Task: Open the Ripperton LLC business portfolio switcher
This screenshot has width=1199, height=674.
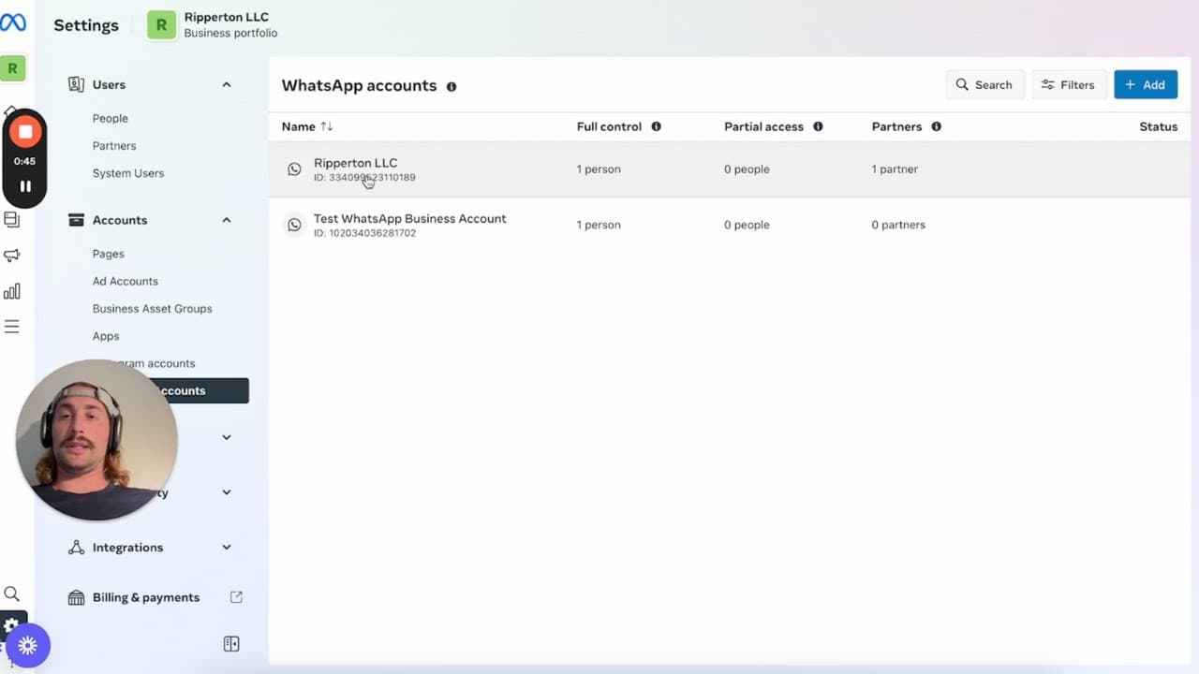Action: [x=213, y=25]
